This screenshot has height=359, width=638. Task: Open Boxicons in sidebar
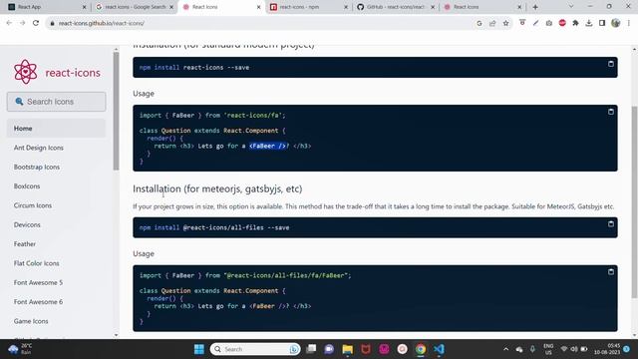27,186
